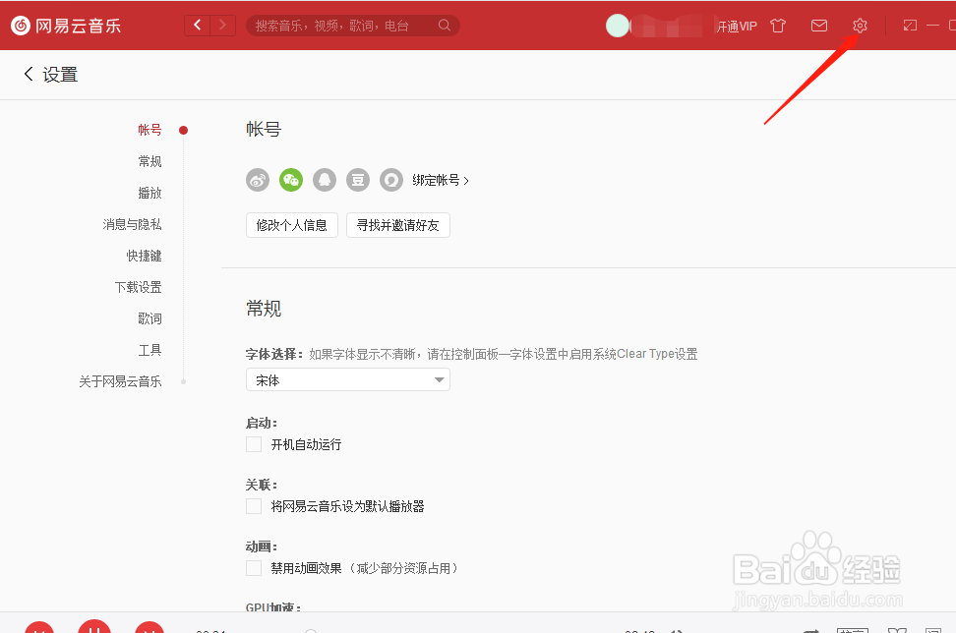Viewport: 956px width, 633px height.
Task: Enable 开机自动运行 checkbox
Action: point(254,444)
